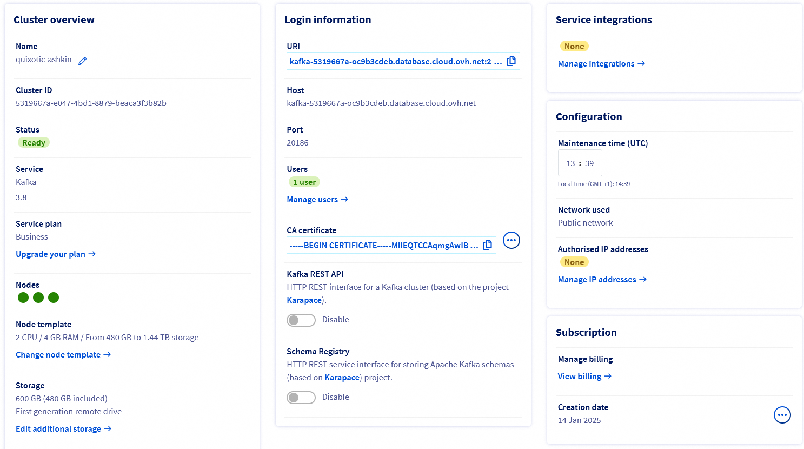
Task: Click the None badge under Service integrations
Action: point(574,46)
